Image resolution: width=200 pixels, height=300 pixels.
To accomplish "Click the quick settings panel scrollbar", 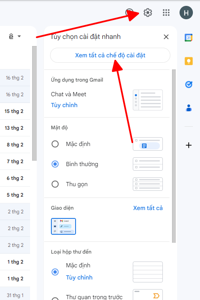I will coord(174,156).
